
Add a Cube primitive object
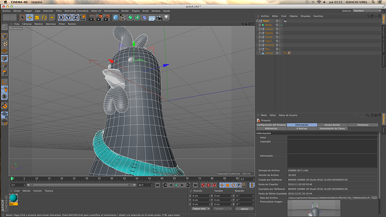point(116,17)
